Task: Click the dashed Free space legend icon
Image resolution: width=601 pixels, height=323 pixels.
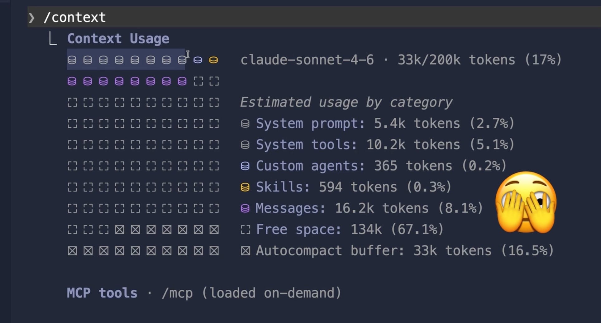Action: (246, 230)
